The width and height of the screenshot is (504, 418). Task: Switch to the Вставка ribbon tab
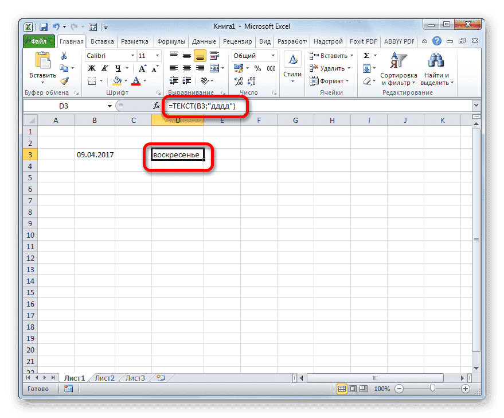tap(102, 41)
